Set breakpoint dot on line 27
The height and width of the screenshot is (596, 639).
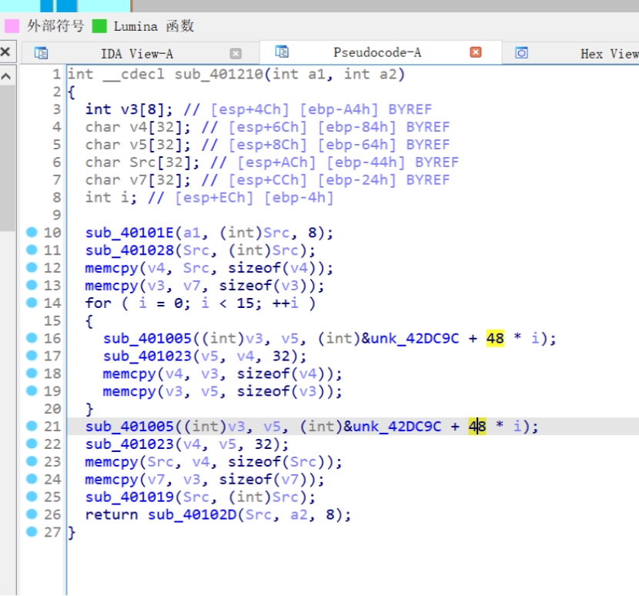(32, 531)
